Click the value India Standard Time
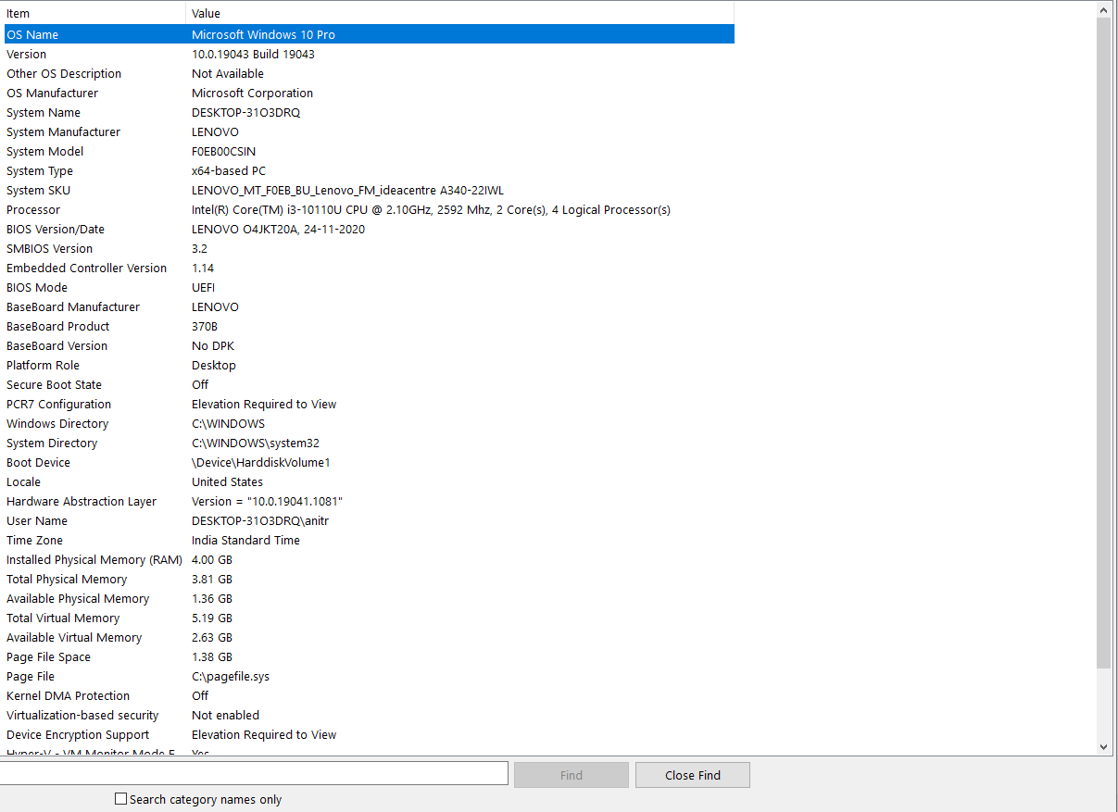The height and width of the screenshot is (812, 1118). [245, 540]
